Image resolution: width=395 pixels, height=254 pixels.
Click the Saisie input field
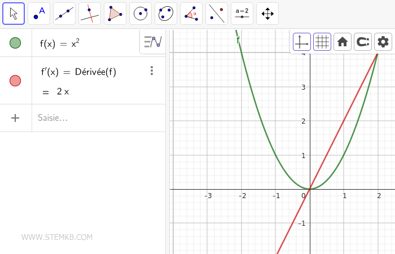99,118
